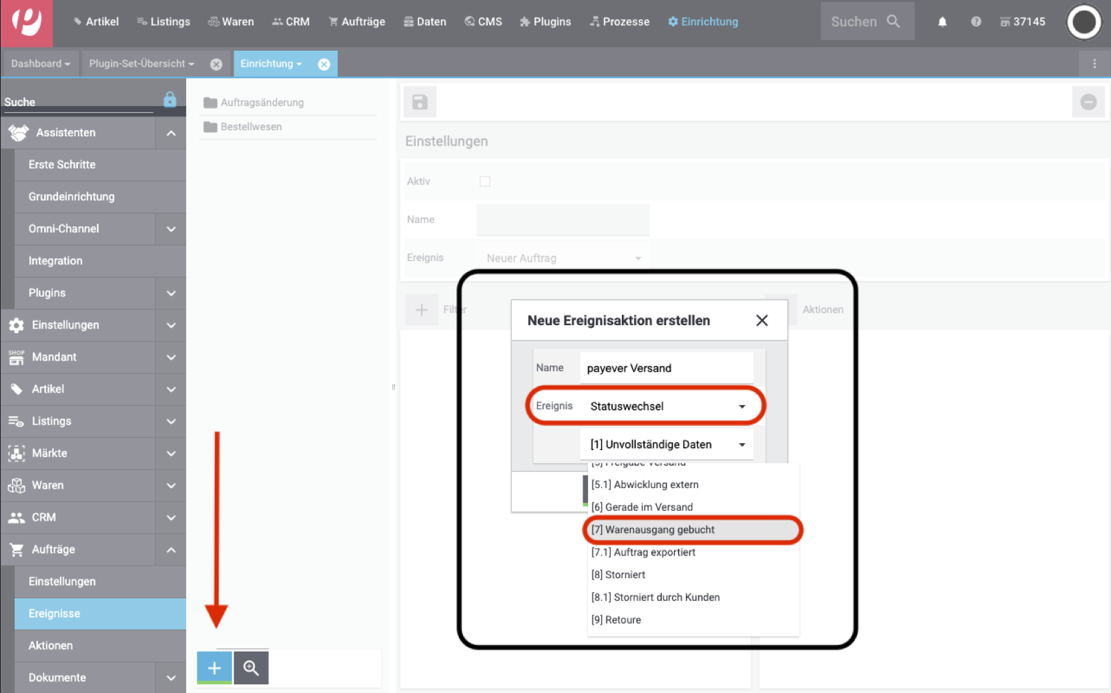
Task: Click the lock icon next to Suche
Action: (170, 99)
